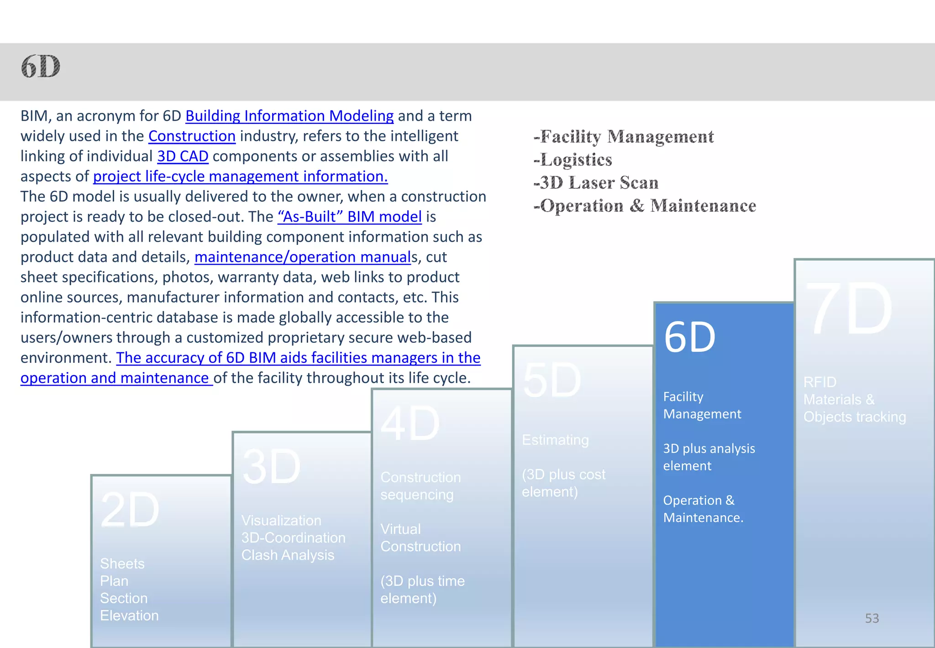Select '3D-Coordination' in the 3D block
This screenshot has width=935, height=648.
point(294,538)
